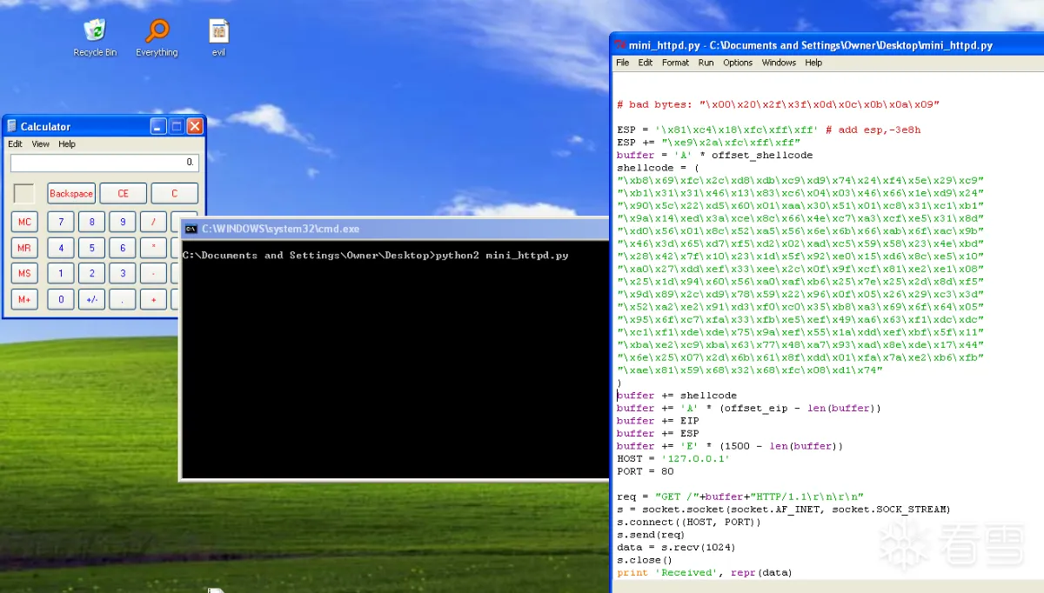Click digit 0 in Calculator
The height and width of the screenshot is (593, 1044).
point(61,299)
